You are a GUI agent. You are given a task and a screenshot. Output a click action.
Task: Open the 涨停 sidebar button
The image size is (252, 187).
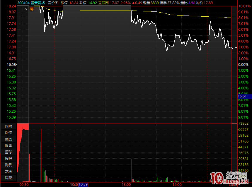click(8, 133)
